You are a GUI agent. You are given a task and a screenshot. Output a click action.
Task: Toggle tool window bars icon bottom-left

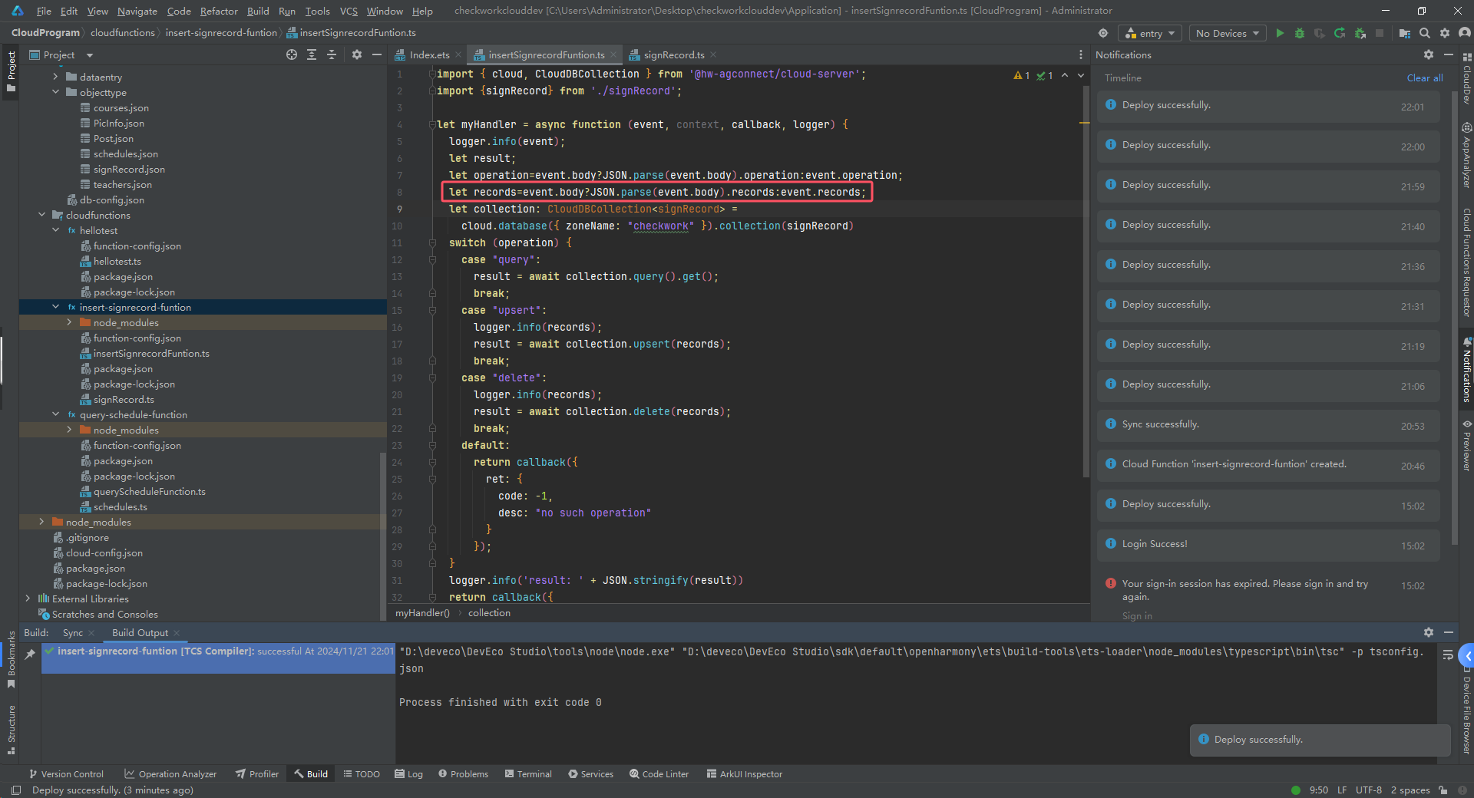[x=16, y=790]
